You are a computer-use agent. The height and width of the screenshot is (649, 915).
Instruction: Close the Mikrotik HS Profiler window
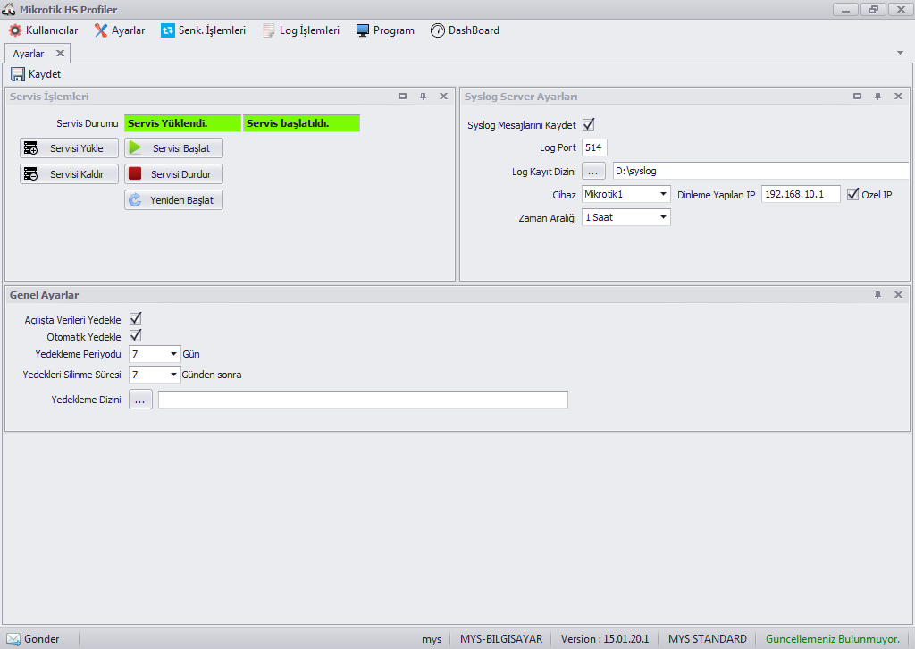click(x=901, y=9)
